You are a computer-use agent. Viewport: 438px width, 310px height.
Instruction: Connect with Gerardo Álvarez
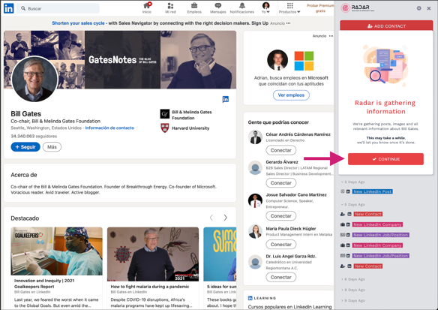click(x=281, y=183)
